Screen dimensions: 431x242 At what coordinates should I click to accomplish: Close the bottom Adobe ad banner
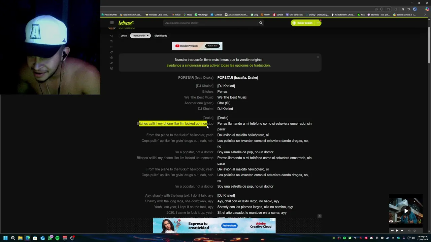coord(320,216)
